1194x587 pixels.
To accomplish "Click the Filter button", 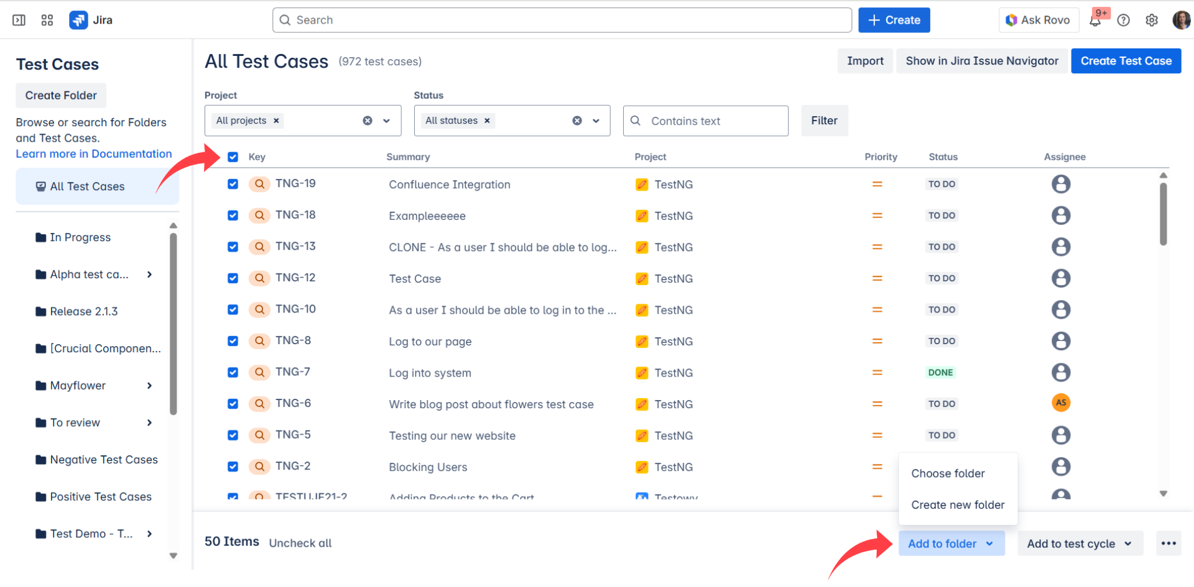I will point(824,121).
